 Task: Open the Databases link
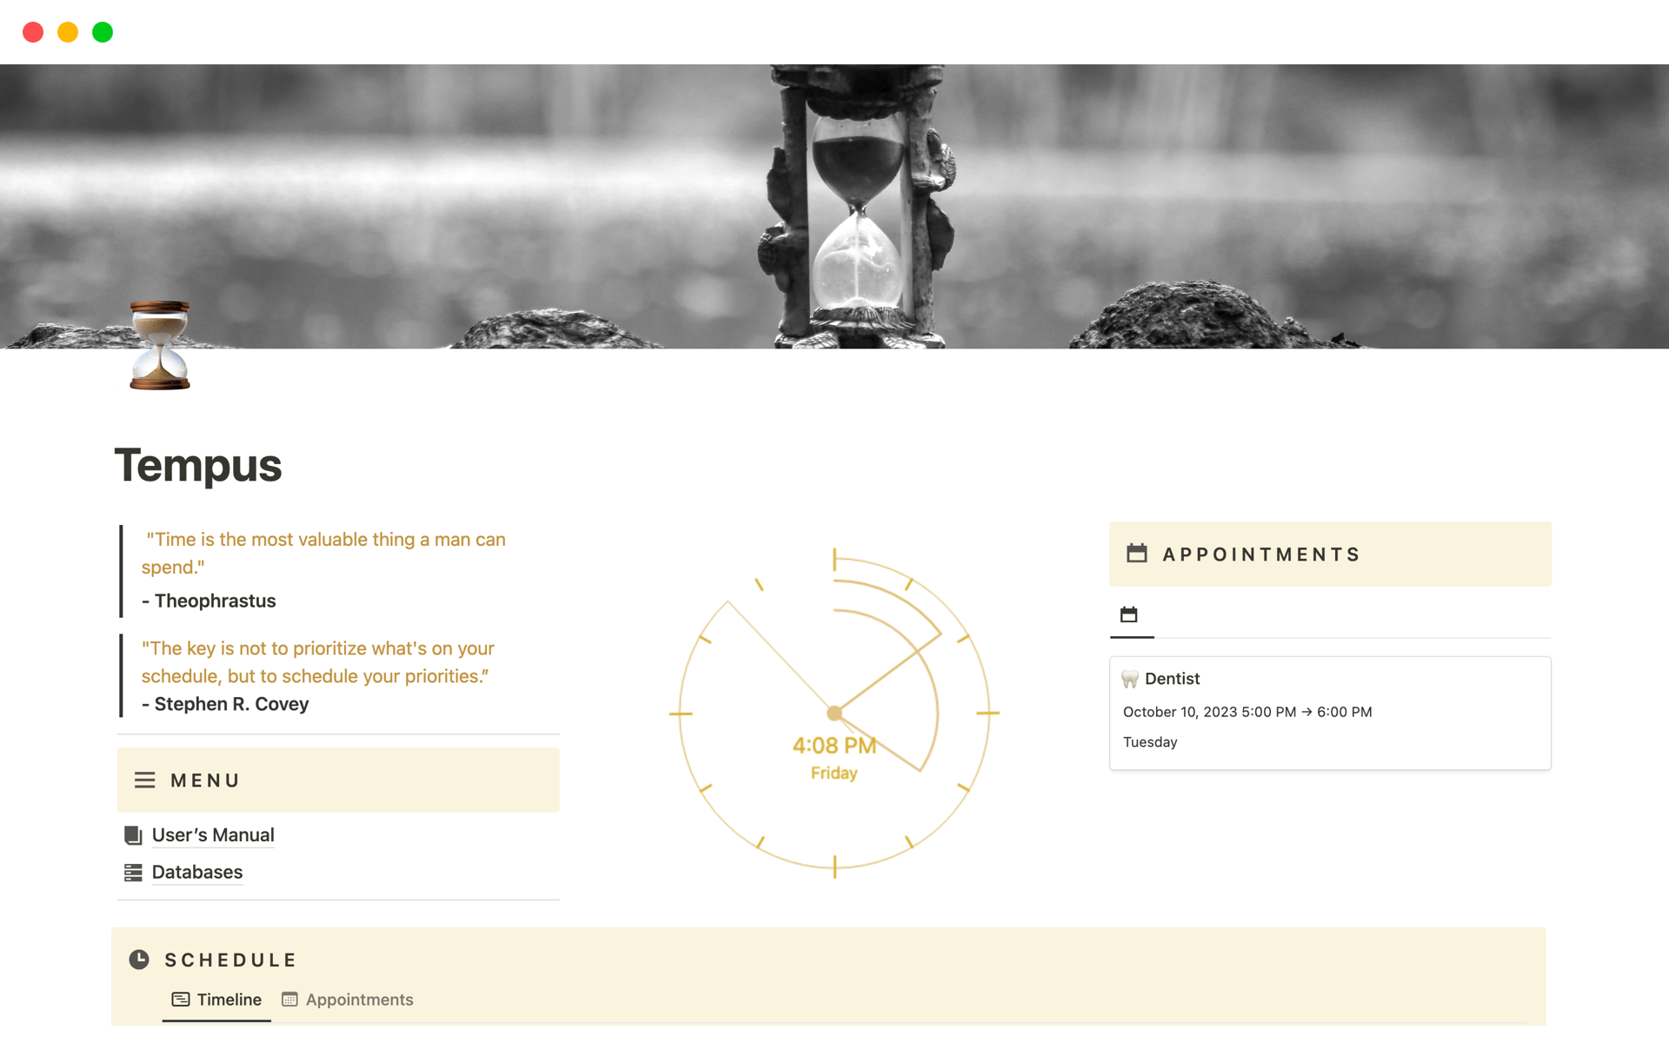pyautogui.click(x=196, y=869)
